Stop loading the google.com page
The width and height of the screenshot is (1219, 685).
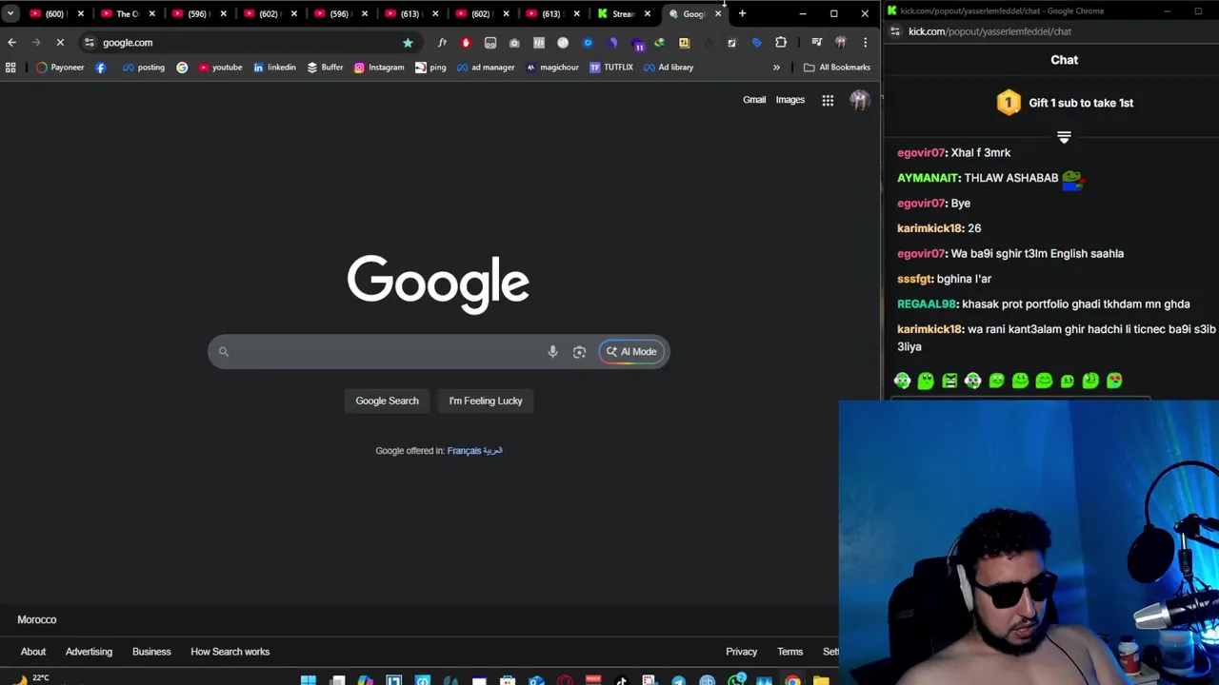[x=60, y=42]
